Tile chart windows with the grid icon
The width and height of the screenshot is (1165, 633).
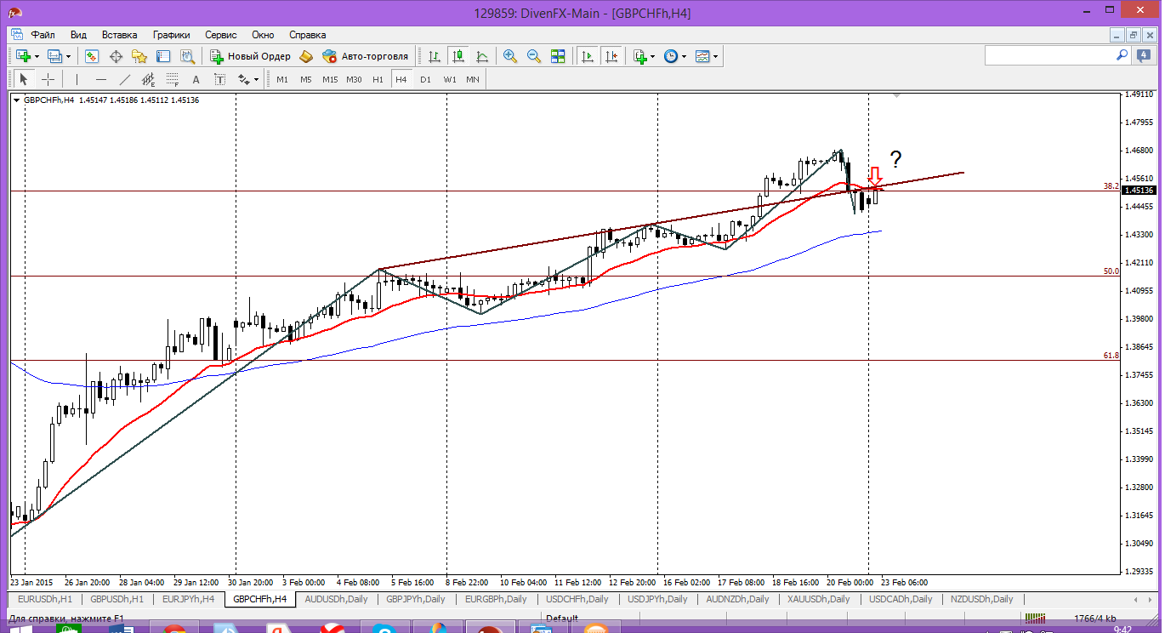pyautogui.click(x=558, y=56)
